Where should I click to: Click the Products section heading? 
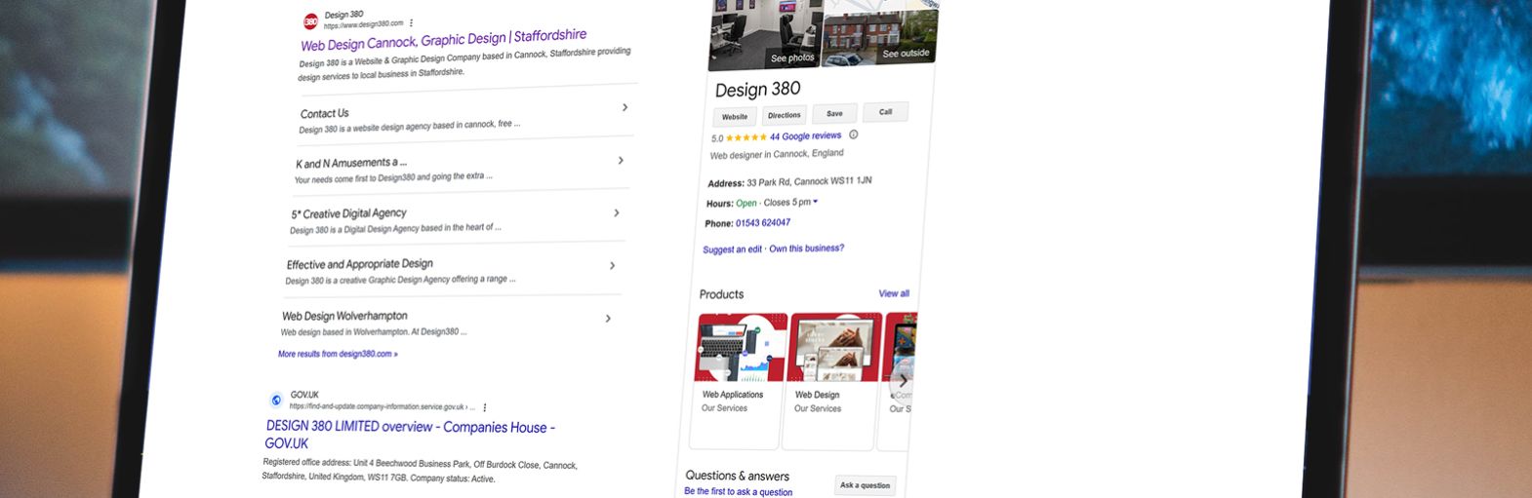[x=721, y=294]
